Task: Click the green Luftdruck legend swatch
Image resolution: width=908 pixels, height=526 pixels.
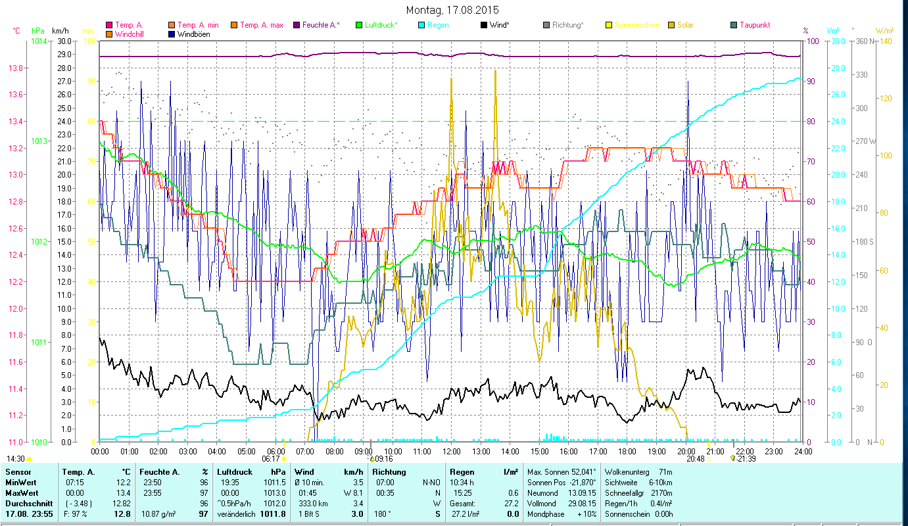Action: pos(359,26)
